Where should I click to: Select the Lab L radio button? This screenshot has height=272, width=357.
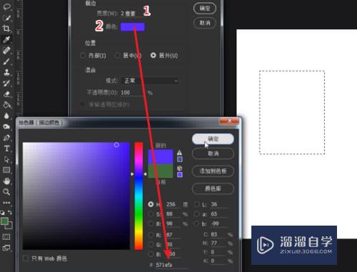pyautogui.click(x=197, y=204)
